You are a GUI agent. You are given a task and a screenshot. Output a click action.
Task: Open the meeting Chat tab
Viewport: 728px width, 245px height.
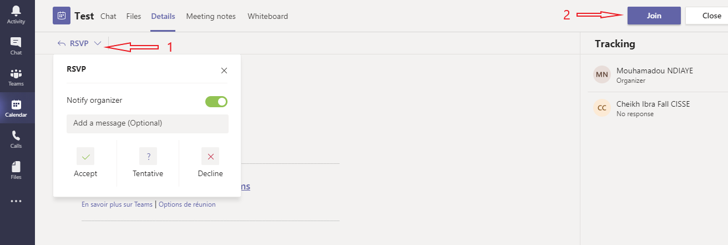pyautogui.click(x=108, y=16)
